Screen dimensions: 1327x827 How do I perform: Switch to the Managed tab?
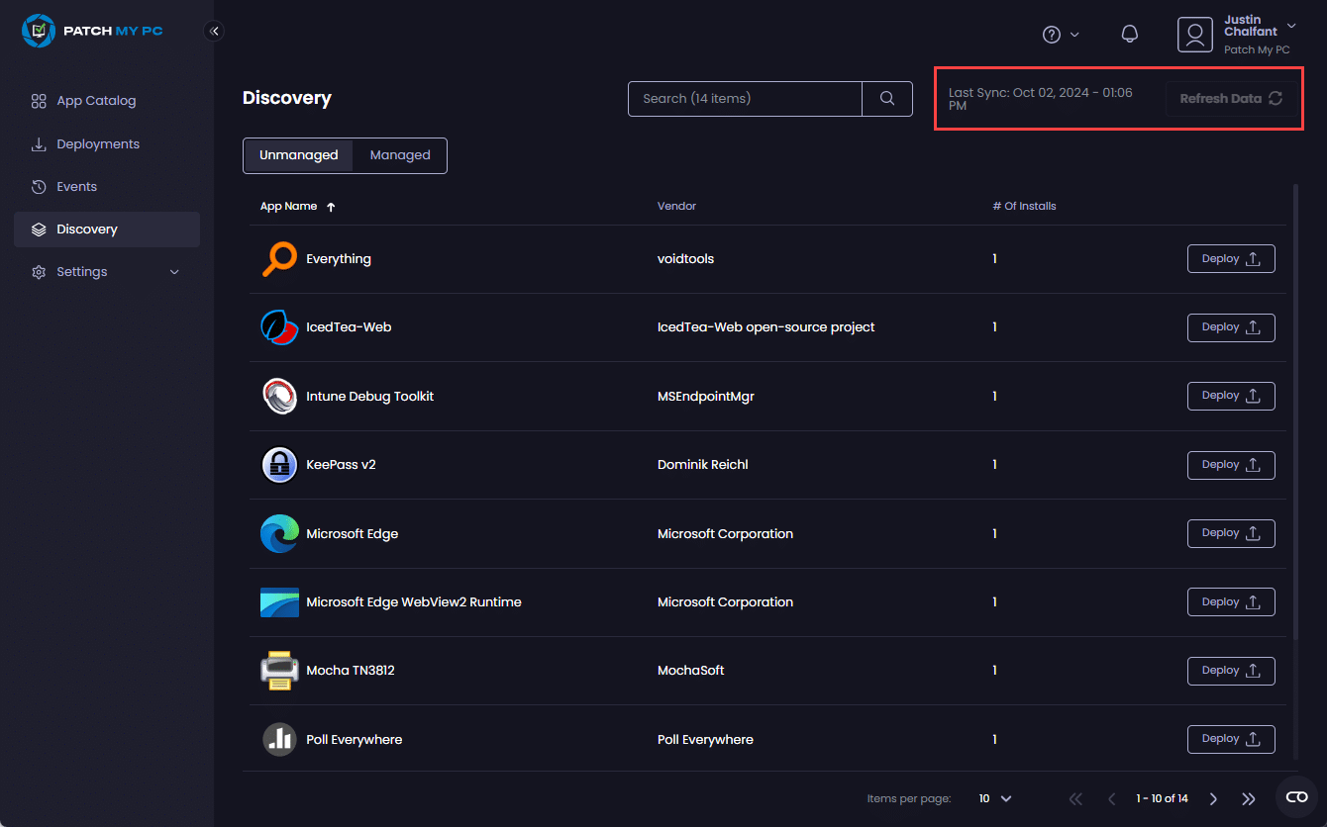[400, 155]
